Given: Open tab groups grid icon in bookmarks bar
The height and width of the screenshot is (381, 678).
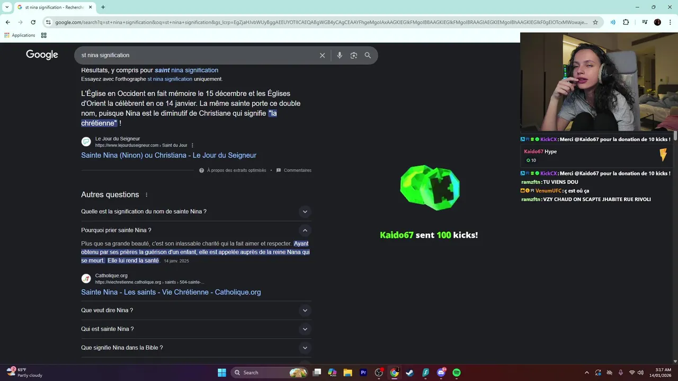Looking at the screenshot, I should pos(43,35).
